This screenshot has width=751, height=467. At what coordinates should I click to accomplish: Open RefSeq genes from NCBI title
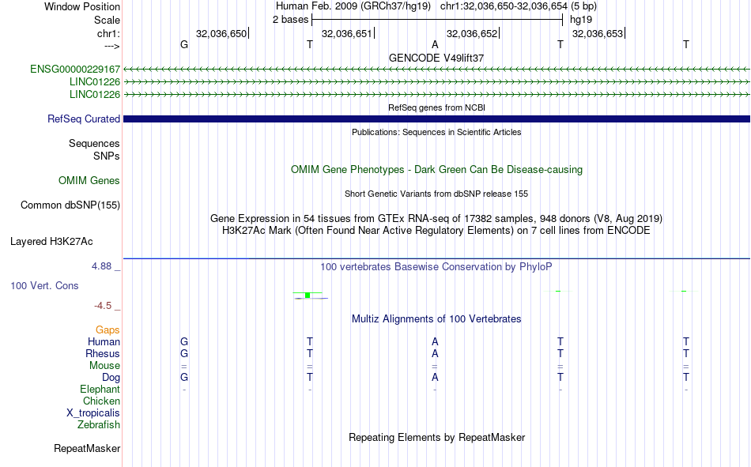click(x=436, y=107)
